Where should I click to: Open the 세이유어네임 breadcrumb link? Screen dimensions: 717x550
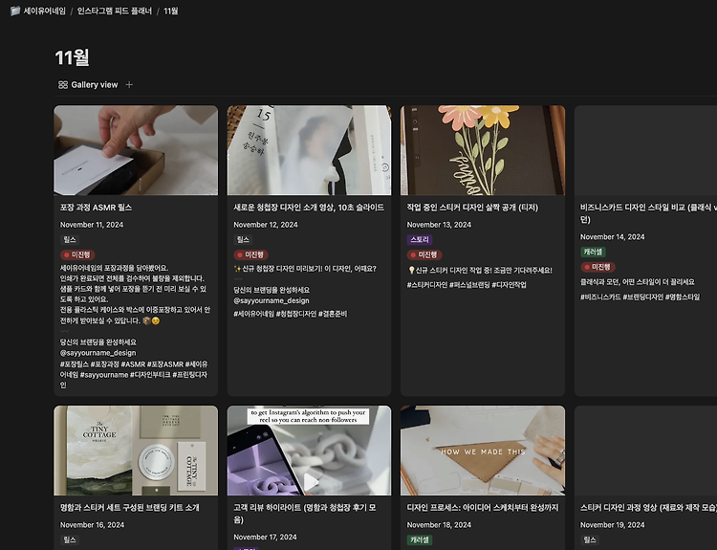tap(44, 11)
